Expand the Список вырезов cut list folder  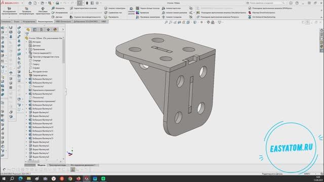click(x=26, y=53)
